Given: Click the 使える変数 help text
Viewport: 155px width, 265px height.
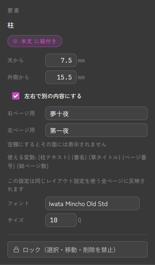Looking at the screenshot, I should tap(77, 161).
